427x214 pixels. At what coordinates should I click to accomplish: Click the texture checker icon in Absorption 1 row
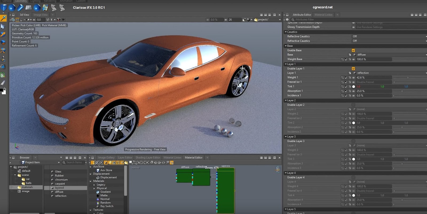pos(346,91)
